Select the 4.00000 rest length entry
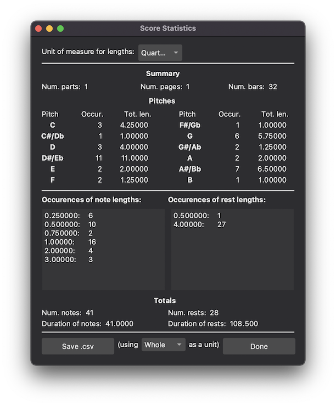Image resolution: width=336 pixels, height=406 pixels. (199, 224)
